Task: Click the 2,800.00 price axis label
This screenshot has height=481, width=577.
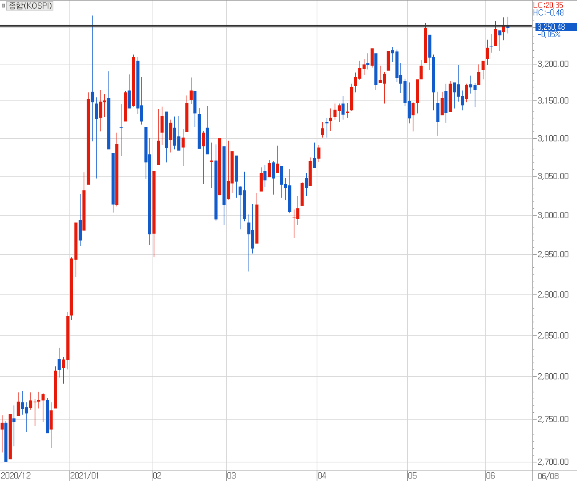Action: click(x=553, y=376)
